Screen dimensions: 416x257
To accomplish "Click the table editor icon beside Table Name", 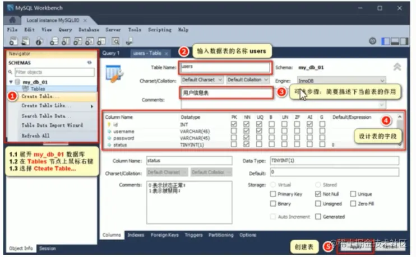I will [x=114, y=73].
